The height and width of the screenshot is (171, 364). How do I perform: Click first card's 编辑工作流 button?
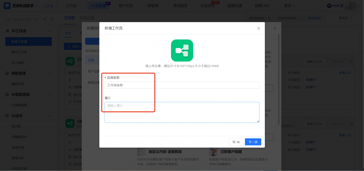click(x=314, y=62)
